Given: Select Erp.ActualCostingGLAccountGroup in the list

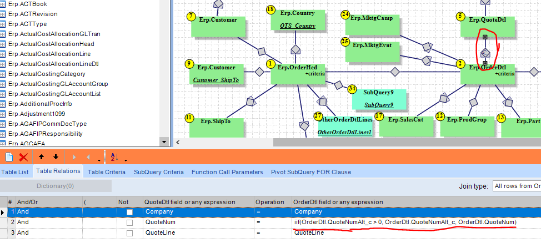Looking at the screenshot, I should (58, 84).
